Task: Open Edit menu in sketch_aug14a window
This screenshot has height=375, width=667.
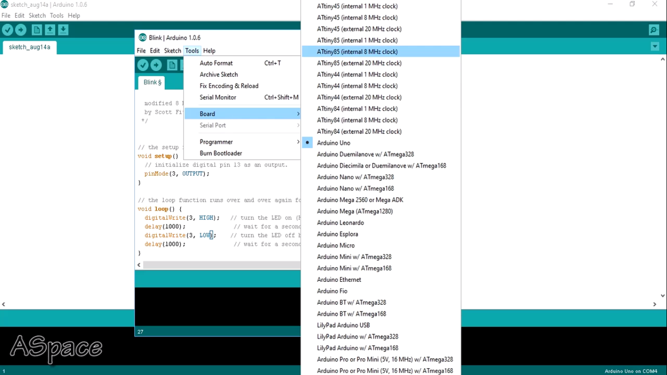Action: tap(20, 16)
